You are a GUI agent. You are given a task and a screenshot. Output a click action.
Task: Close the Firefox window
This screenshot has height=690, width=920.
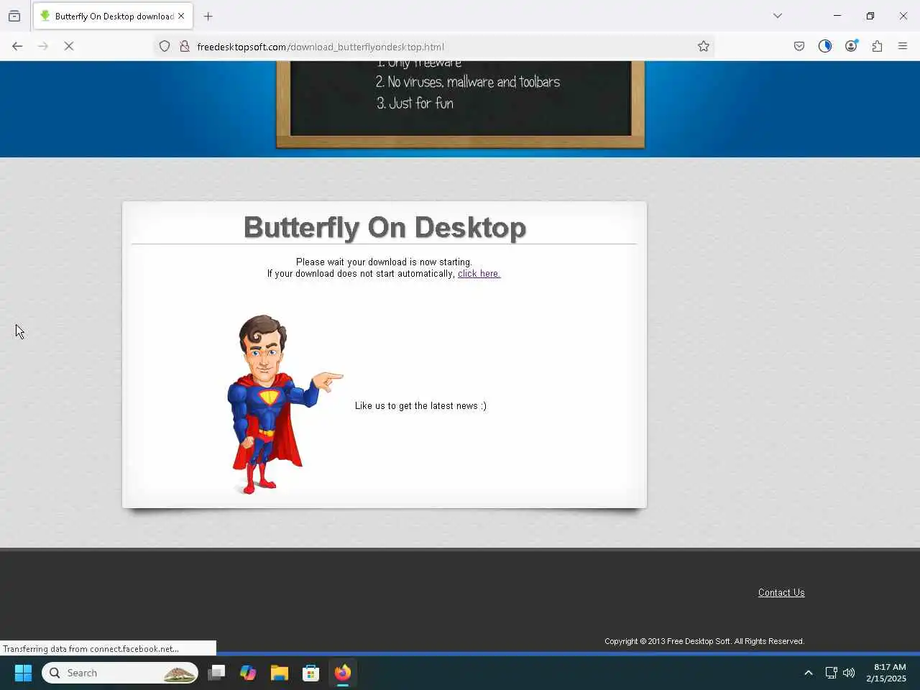point(903,16)
